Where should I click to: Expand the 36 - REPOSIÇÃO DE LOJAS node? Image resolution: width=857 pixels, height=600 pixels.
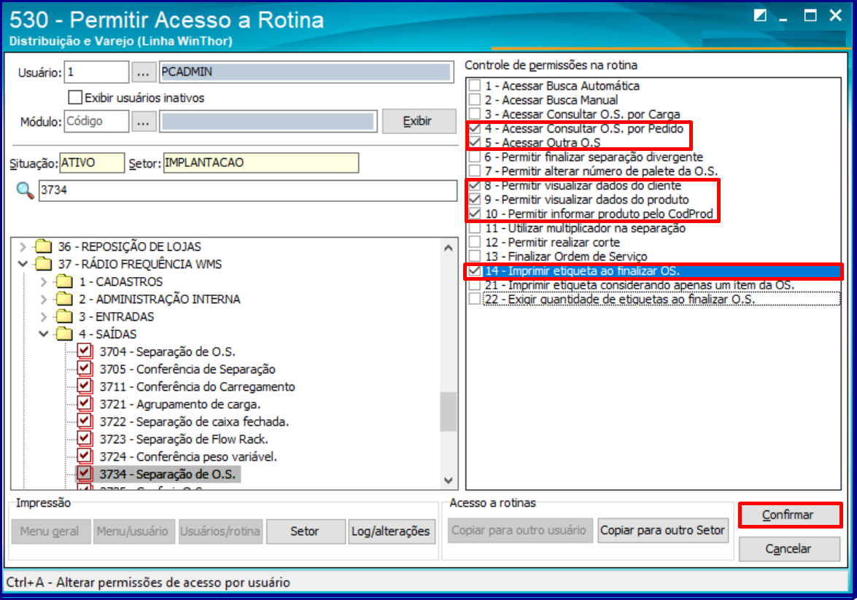tap(23, 247)
